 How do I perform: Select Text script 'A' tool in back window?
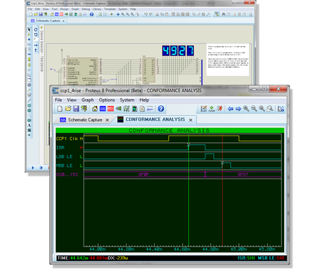(x=29, y=125)
